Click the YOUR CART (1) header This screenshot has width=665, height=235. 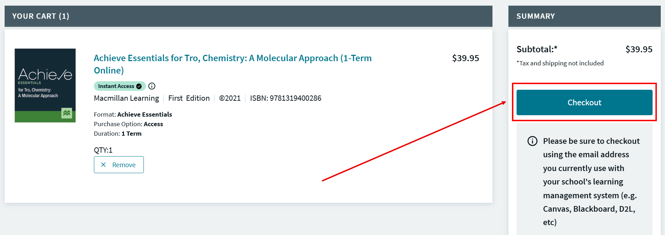(x=41, y=16)
